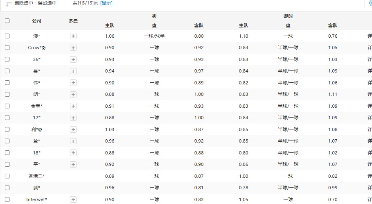372x204 pixels.
Task: Click plus icon in 盈* row
Action: tap(73, 141)
